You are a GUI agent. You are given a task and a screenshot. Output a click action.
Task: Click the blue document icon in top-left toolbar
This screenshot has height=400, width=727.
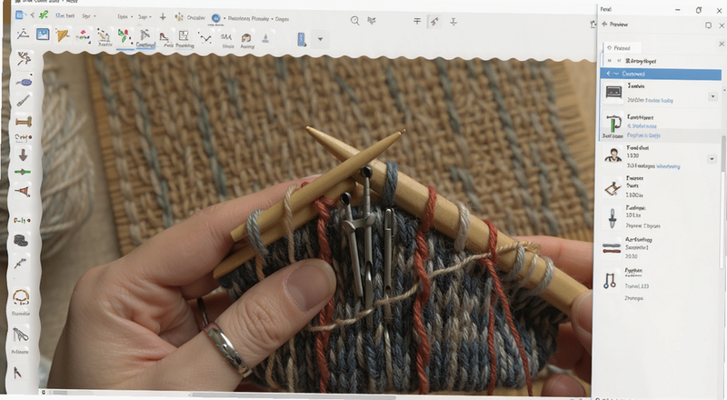click(x=19, y=15)
